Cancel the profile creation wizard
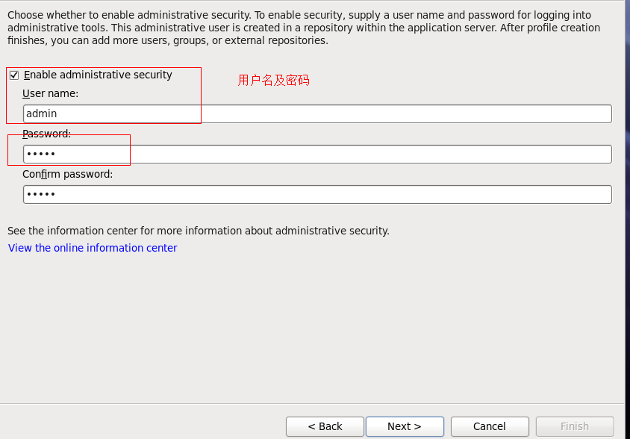 pos(490,426)
